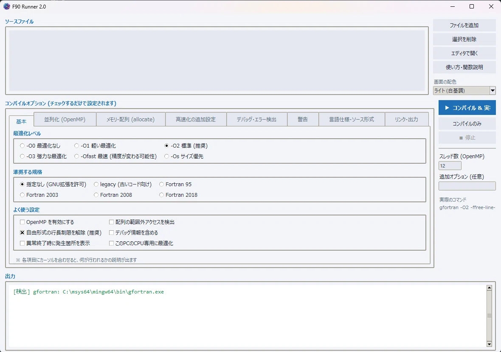Select -O3 強力な最適化 radio button

tap(43, 156)
